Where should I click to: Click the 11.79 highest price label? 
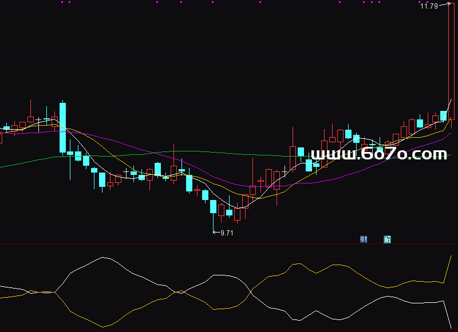click(x=429, y=6)
